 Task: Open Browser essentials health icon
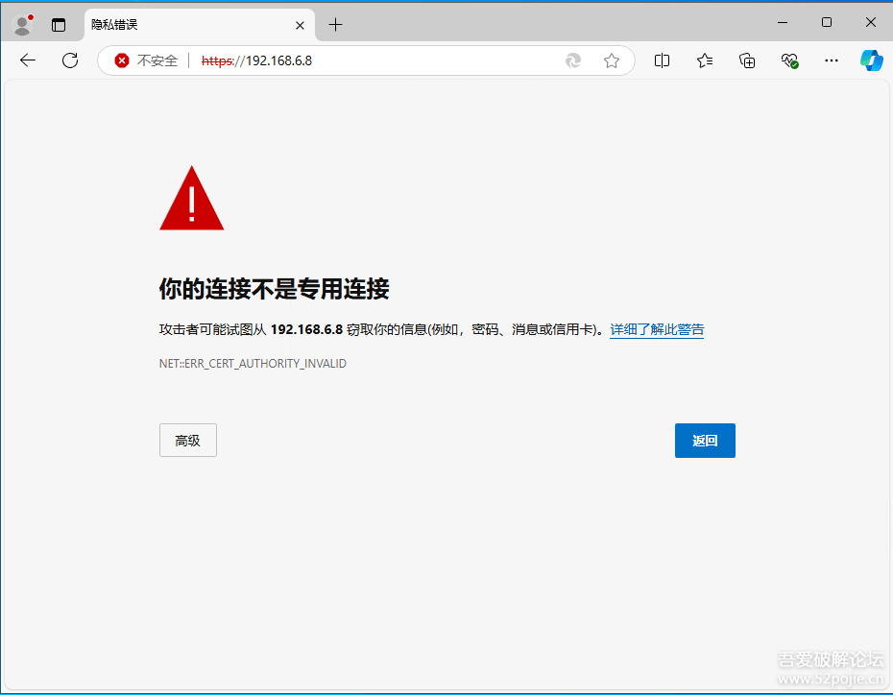pos(789,60)
